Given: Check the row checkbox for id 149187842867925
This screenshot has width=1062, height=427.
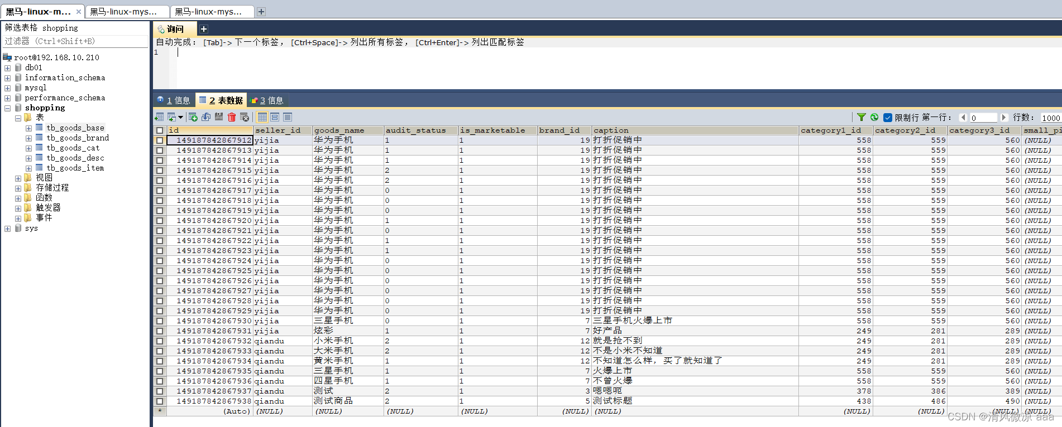Looking at the screenshot, I should pyautogui.click(x=160, y=271).
